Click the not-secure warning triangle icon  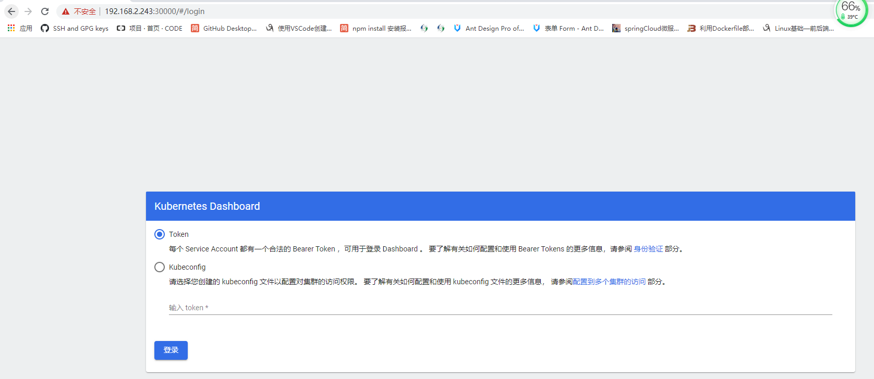pos(66,11)
